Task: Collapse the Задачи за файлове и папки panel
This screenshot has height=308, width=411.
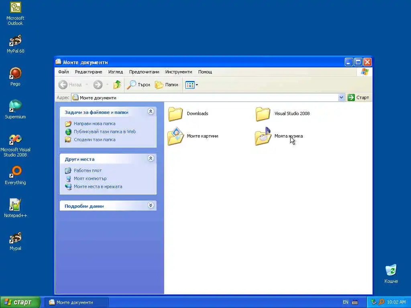Action: point(151,111)
